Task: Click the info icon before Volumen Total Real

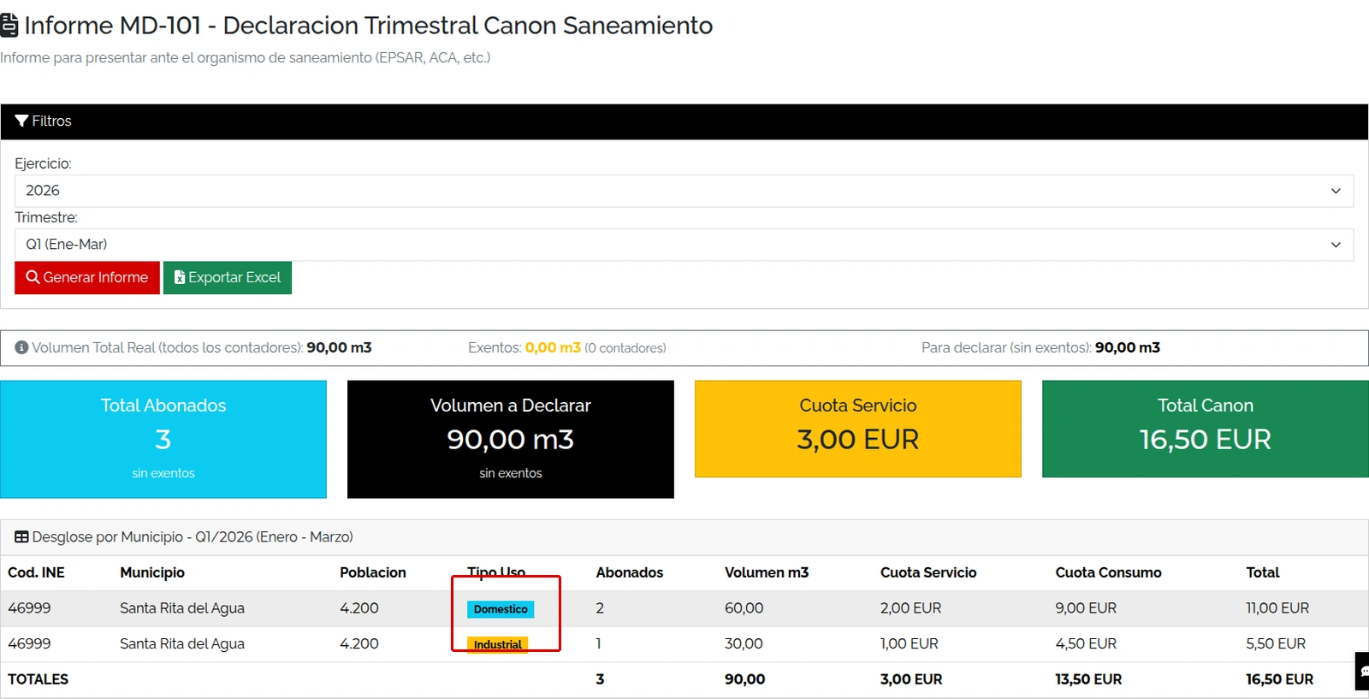Action: coord(22,347)
